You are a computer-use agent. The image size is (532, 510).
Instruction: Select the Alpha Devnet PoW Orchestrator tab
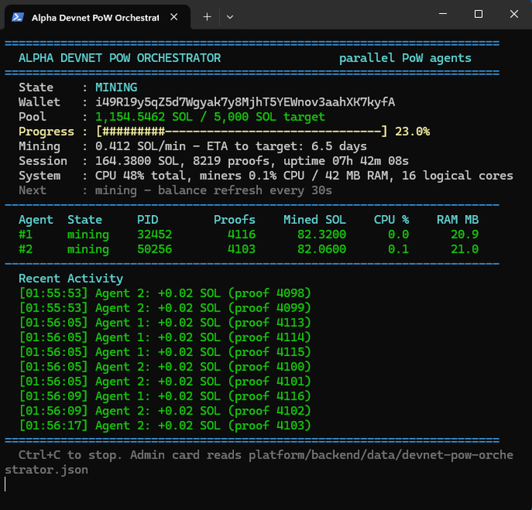click(97, 17)
